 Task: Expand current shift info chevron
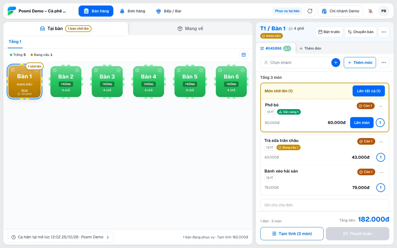tap(108, 237)
